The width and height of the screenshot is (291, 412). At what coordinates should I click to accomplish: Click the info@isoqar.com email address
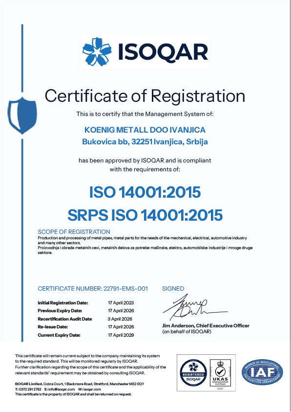point(62,389)
